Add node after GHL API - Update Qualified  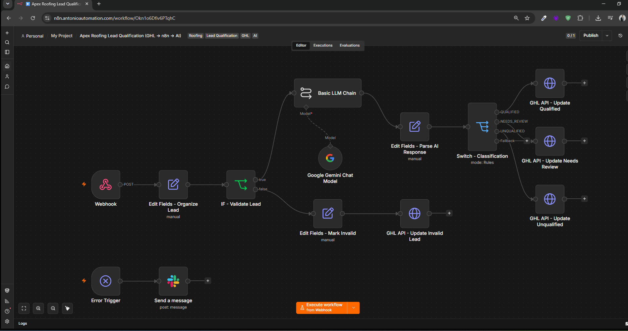[584, 83]
